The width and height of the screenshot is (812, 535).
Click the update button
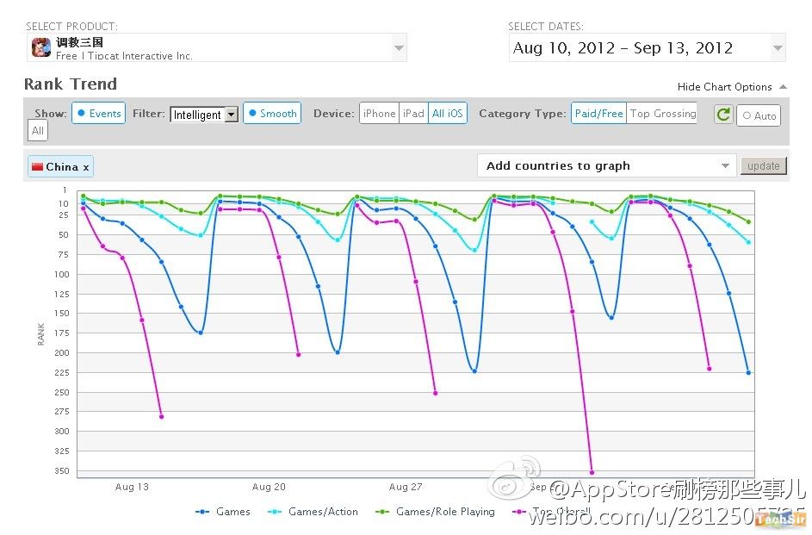point(763,165)
